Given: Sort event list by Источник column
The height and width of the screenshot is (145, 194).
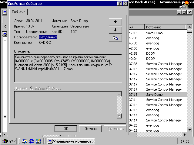Looking at the screenshot, I should coord(165,27).
